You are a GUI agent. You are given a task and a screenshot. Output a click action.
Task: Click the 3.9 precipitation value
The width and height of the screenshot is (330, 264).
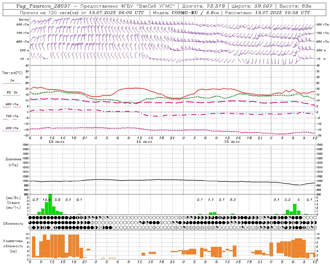click(x=57, y=200)
